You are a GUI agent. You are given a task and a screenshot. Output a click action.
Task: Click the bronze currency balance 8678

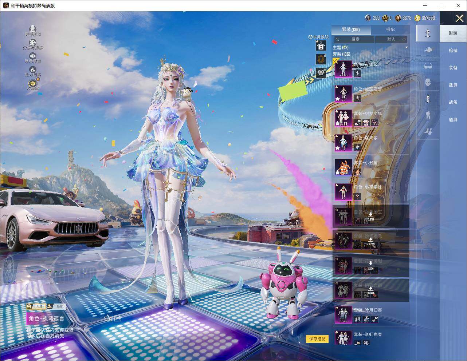click(403, 18)
